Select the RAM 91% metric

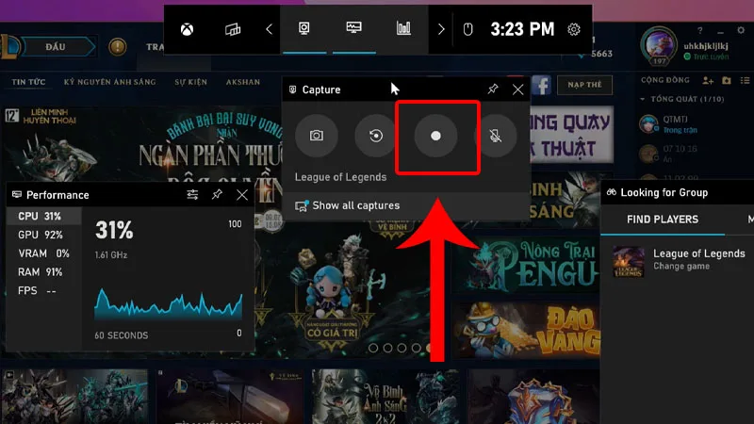tap(43, 272)
